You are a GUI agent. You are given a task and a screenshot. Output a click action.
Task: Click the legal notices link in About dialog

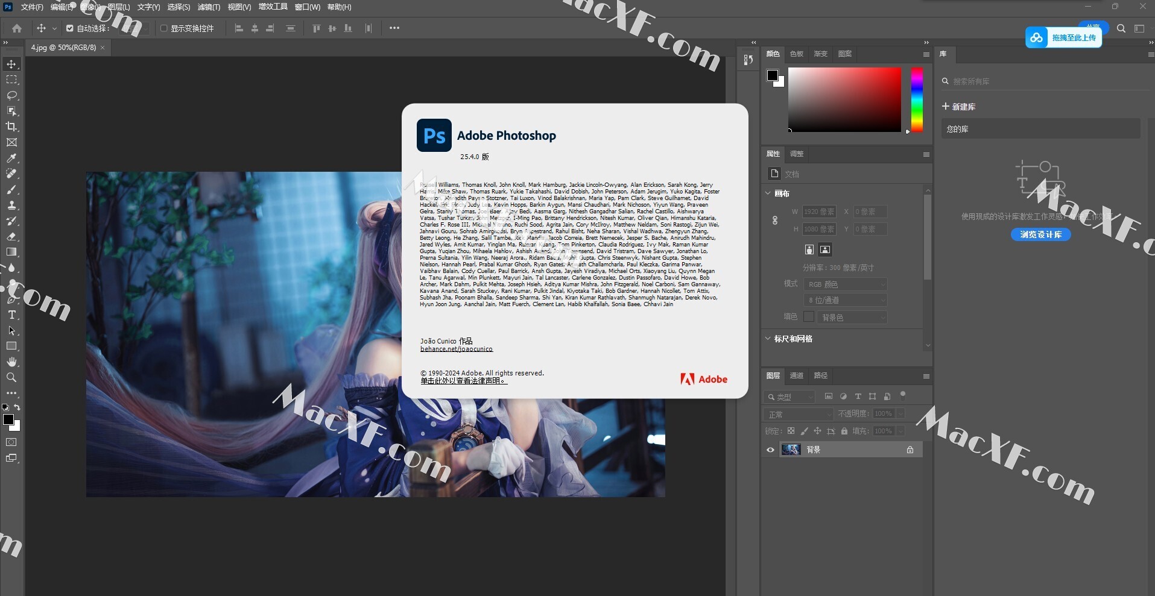point(464,381)
